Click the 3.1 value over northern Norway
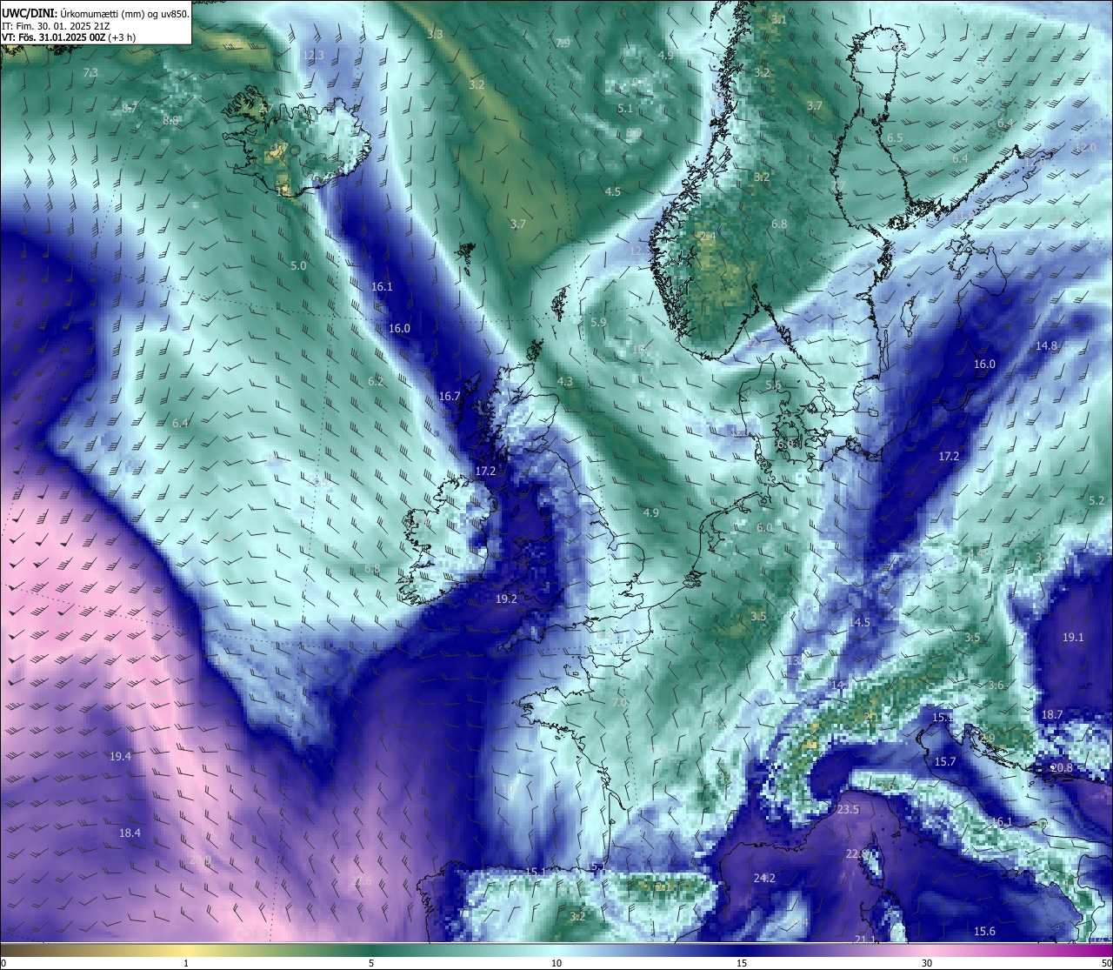1113x970 pixels. [x=779, y=19]
